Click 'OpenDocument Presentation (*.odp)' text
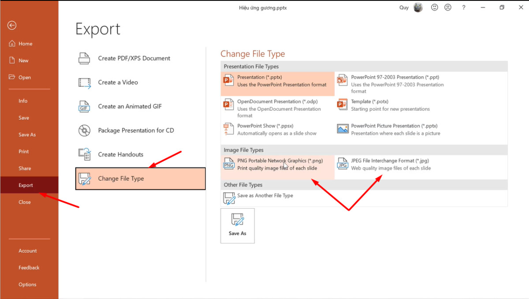The width and height of the screenshot is (529, 299). (x=277, y=101)
